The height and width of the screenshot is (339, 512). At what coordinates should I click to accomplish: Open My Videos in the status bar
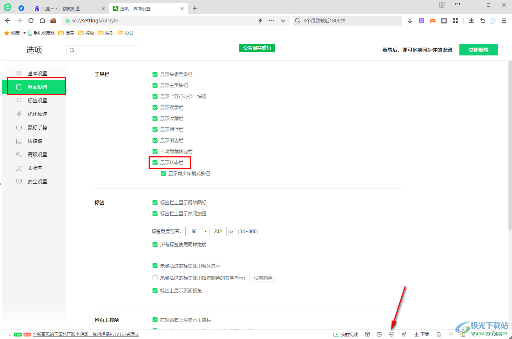coord(346,334)
